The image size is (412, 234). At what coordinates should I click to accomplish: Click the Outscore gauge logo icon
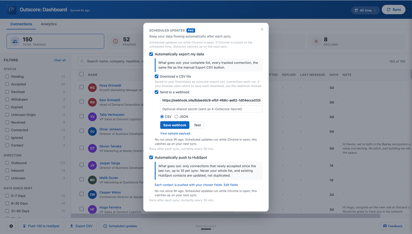pos(12,10)
